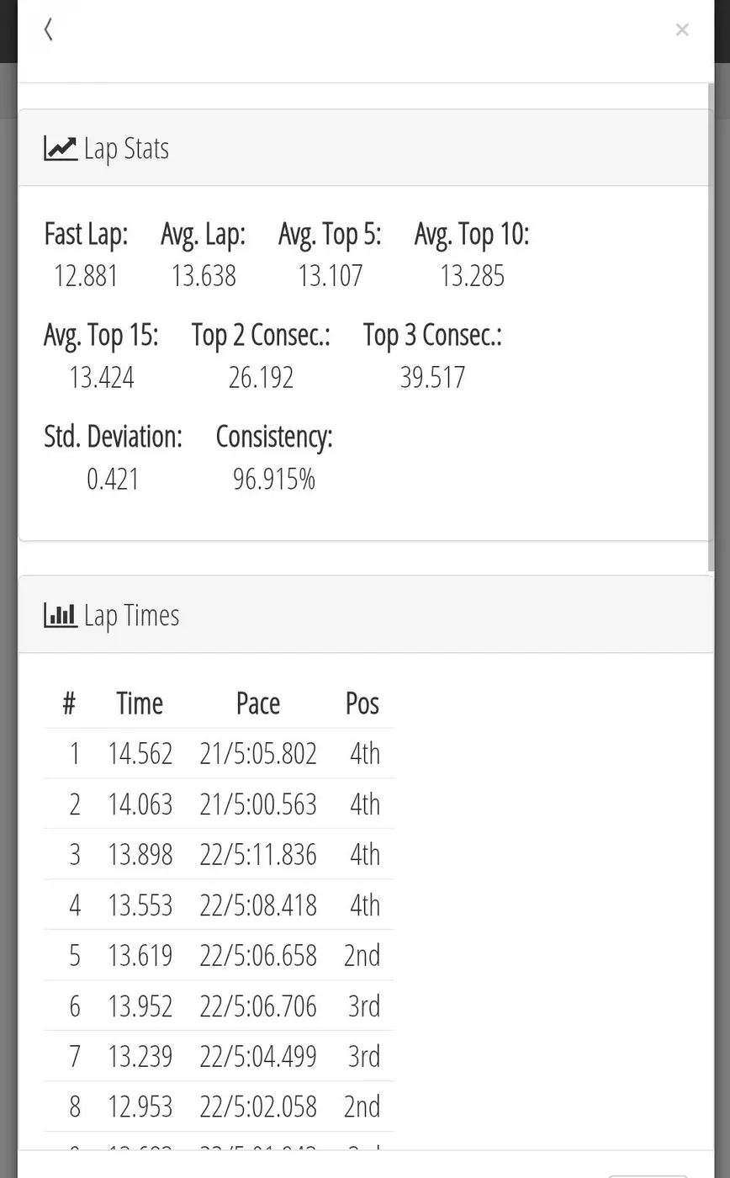730x1178 pixels.
Task: Click the # column header
Action: [x=69, y=703]
